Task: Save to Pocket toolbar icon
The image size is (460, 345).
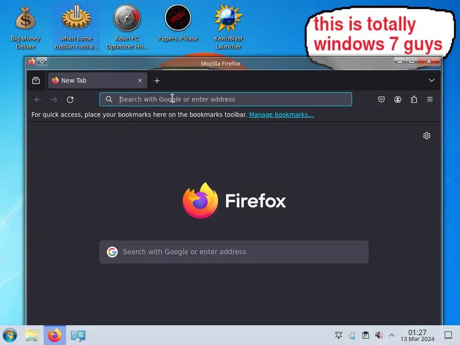Action: 381,99
